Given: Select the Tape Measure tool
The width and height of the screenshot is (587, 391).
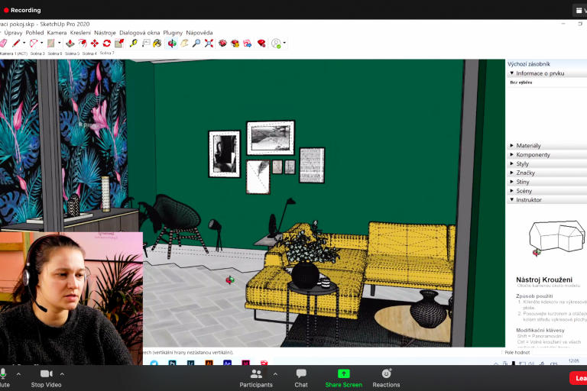Looking at the screenshot, I should pos(133,44).
